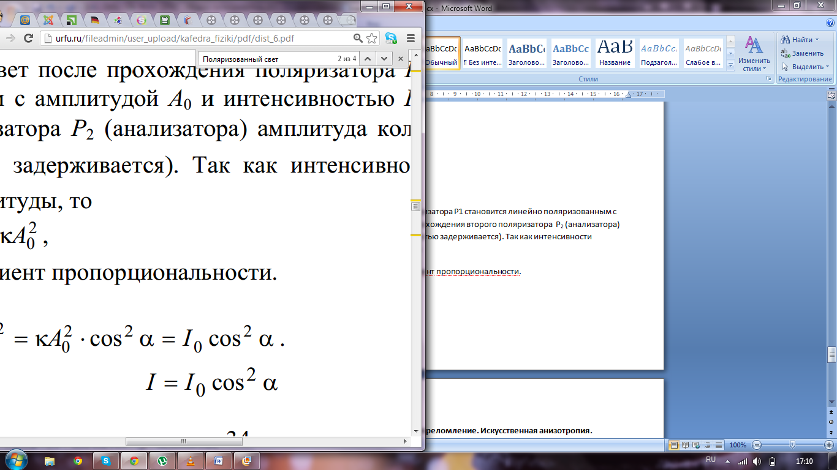The height and width of the screenshot is (470, 837).
Task: Show hidden system tray icons
Action: [727, 461]
